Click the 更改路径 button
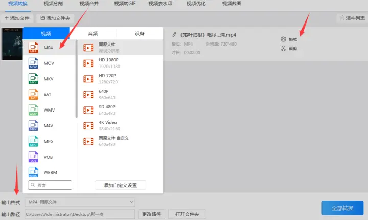Screen dimensions: 368x220 (x=152, y=214)
